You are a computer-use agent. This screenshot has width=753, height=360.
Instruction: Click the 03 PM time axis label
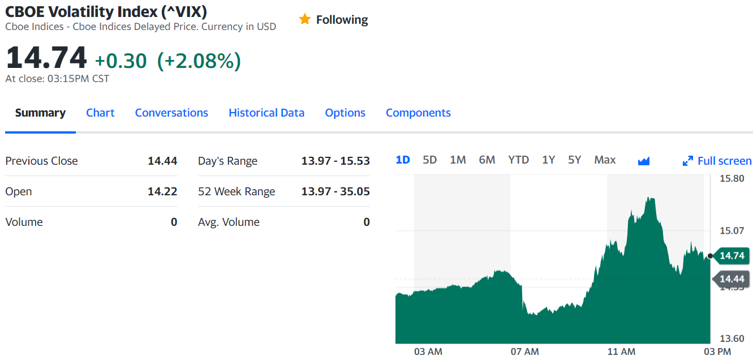(x=717, y=352)
